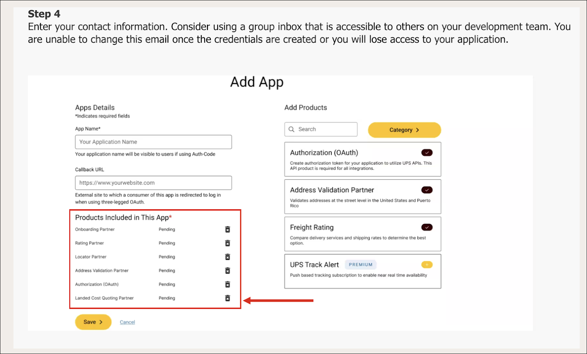587x354 pixels.
Task: Focus the Add Products Search field
Action: 321,129
